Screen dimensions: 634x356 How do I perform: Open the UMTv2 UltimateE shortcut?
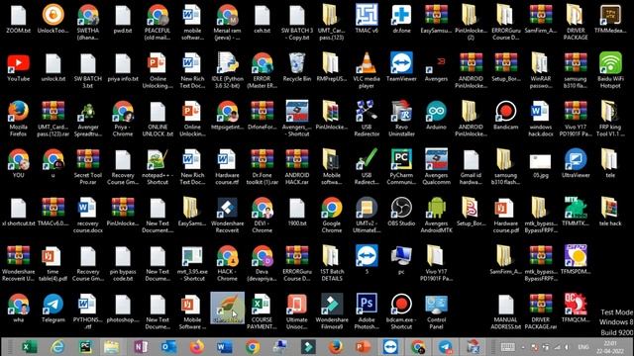click(367, 216)
